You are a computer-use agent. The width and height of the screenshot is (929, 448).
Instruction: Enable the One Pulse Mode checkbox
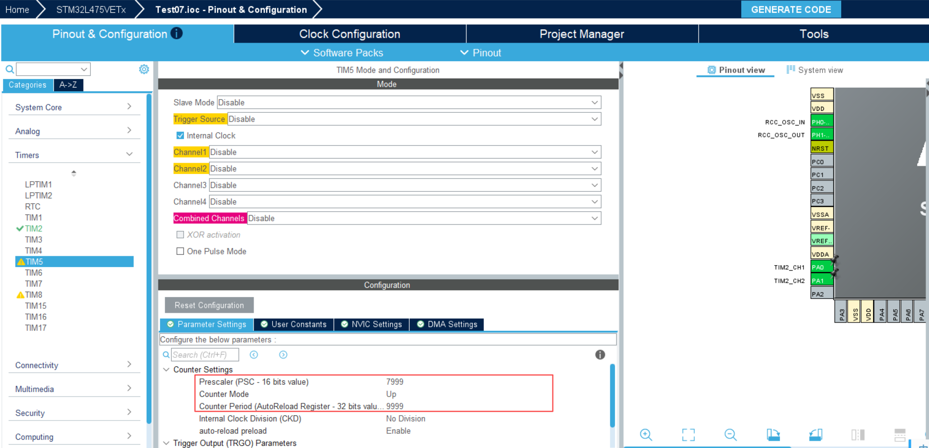pyautogui.click(x=180, y=251)
